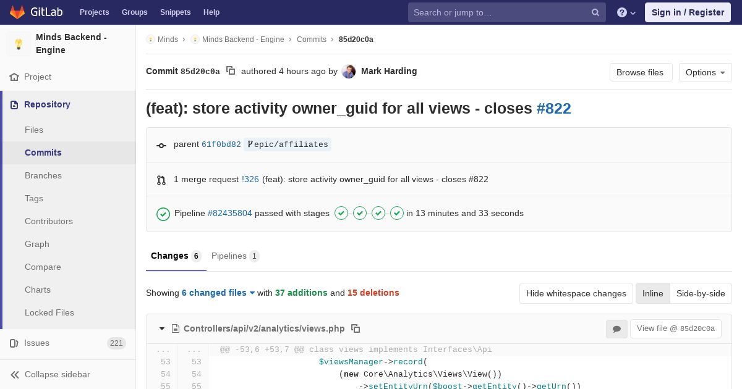Open Help in navbar
Viewport: 742px width, 389px height.
click(211, 12)
